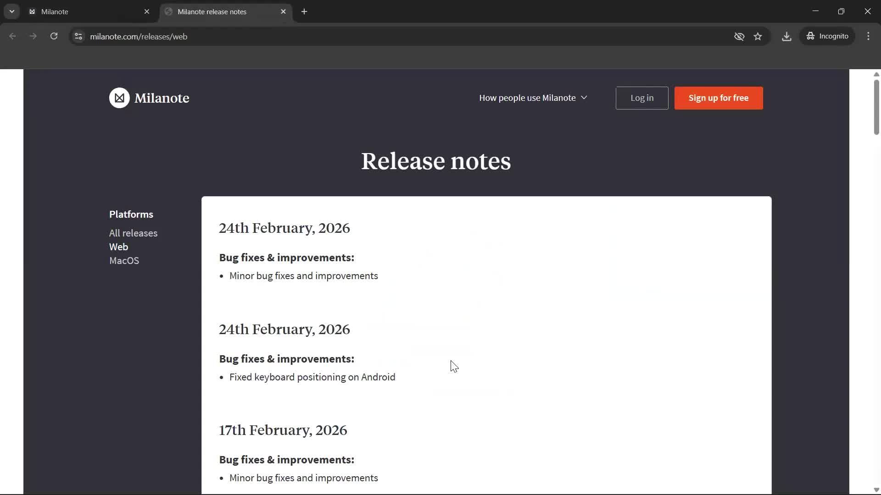
Task: Open site information via the tune icon
Action: [x=78, y=36]
